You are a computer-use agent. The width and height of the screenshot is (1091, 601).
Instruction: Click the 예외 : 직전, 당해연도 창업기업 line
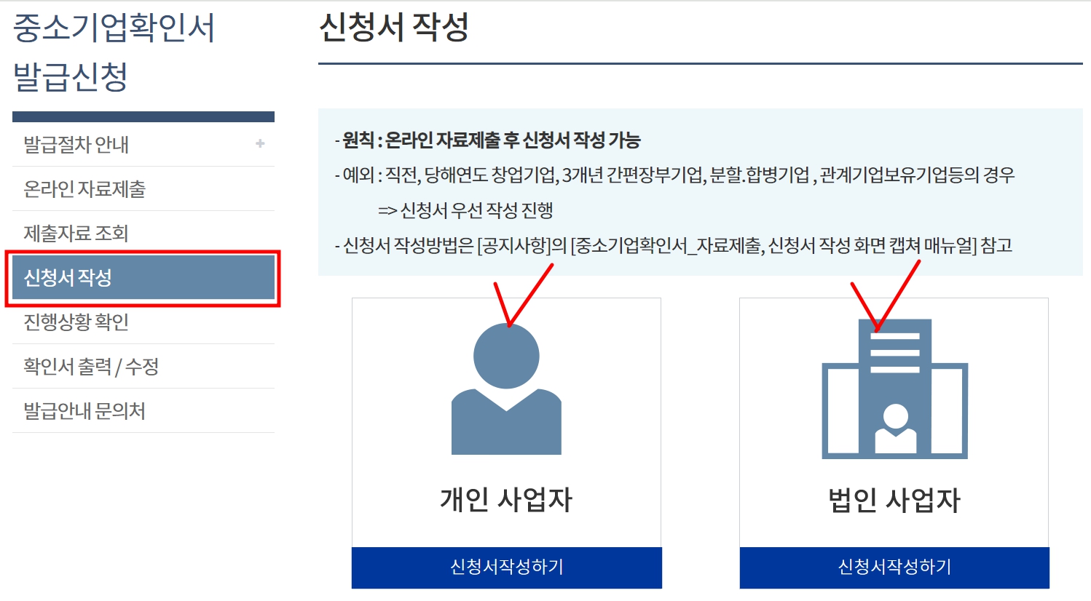[674, 175]
